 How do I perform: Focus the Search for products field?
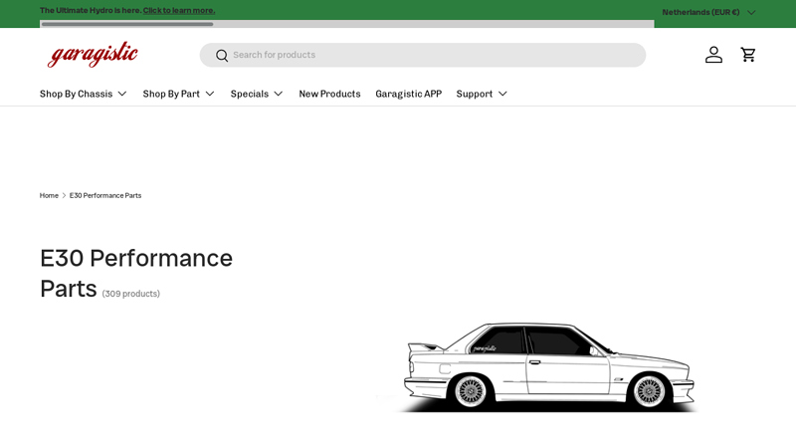(422, 55)
